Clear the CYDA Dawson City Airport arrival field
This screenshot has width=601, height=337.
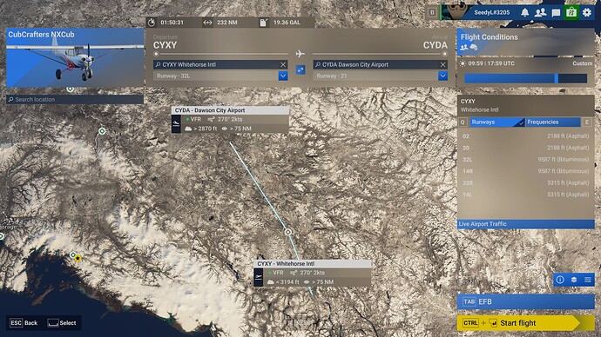click(442, 64)
